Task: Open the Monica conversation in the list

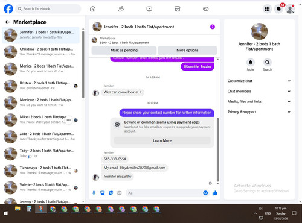Action: point(41,69)
